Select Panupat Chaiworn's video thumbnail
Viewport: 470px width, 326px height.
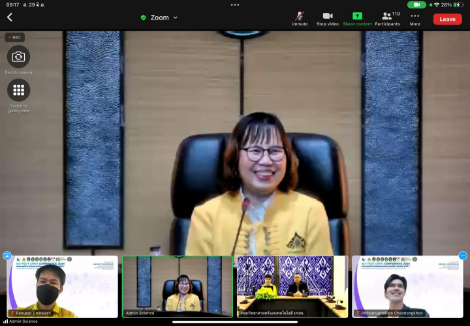63,286
